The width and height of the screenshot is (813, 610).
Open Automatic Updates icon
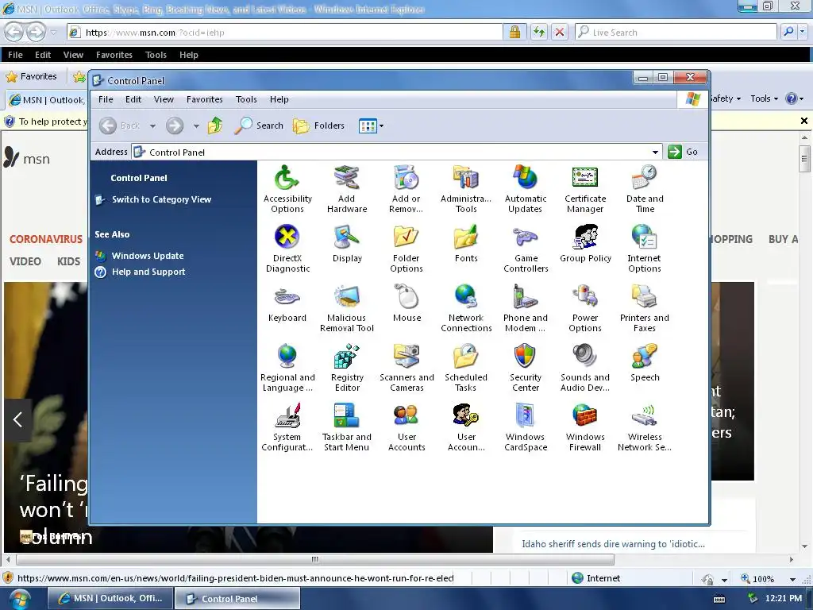526,189
